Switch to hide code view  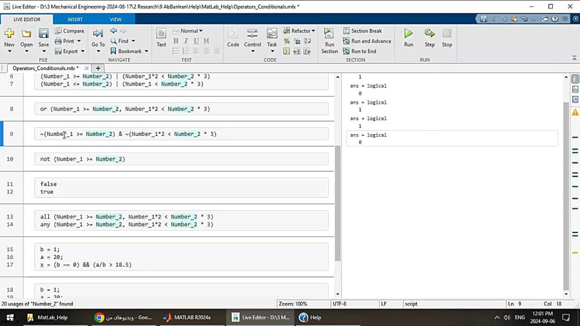(x=575, y=99)
